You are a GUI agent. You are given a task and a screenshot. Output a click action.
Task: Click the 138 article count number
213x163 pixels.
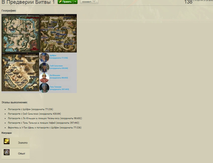[x=188, y=2]
